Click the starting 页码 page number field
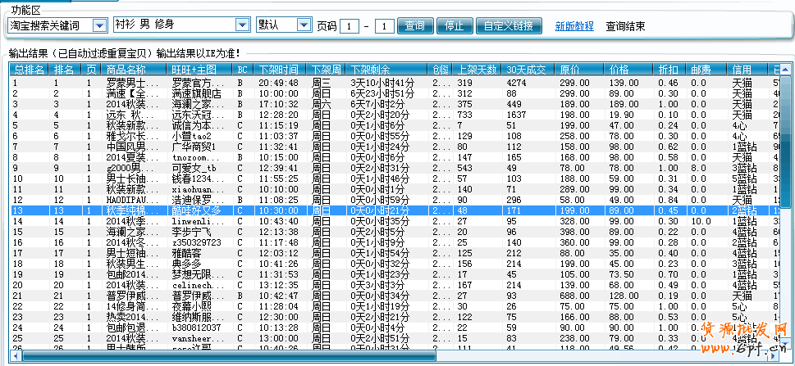Viewport: 795px width, 366px height. pos(350,26)
